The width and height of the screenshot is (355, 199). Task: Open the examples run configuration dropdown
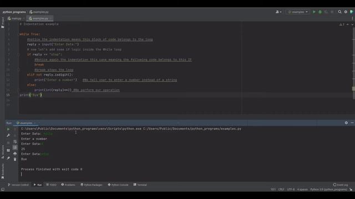coord(298,12)
